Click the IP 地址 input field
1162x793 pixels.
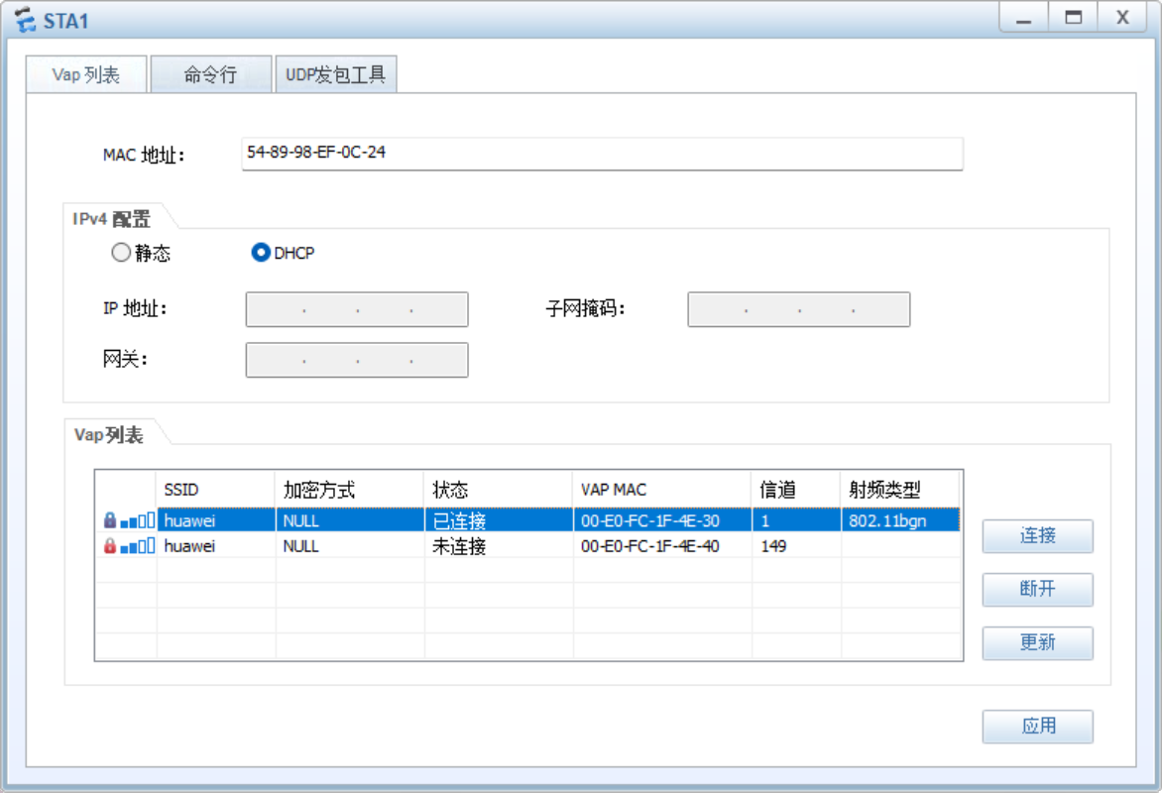pyautogui.click(x=357, y=309)
